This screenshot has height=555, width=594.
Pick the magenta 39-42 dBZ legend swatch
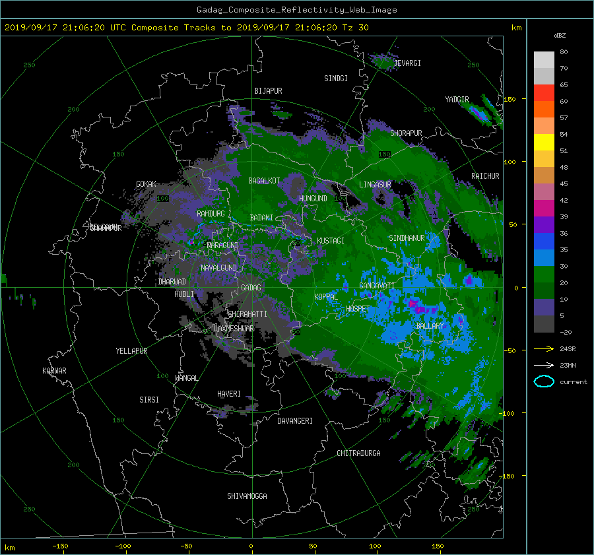coord(544,208)
